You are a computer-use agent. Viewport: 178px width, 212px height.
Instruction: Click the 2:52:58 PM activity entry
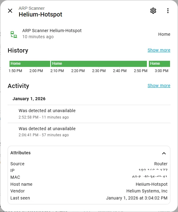tap(89, 114)
